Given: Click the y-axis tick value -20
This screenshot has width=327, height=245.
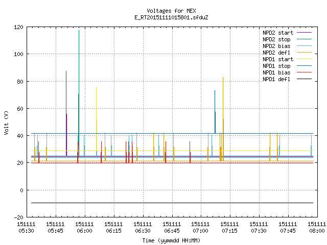Looking at the screenshot, I should pos(18,217).
